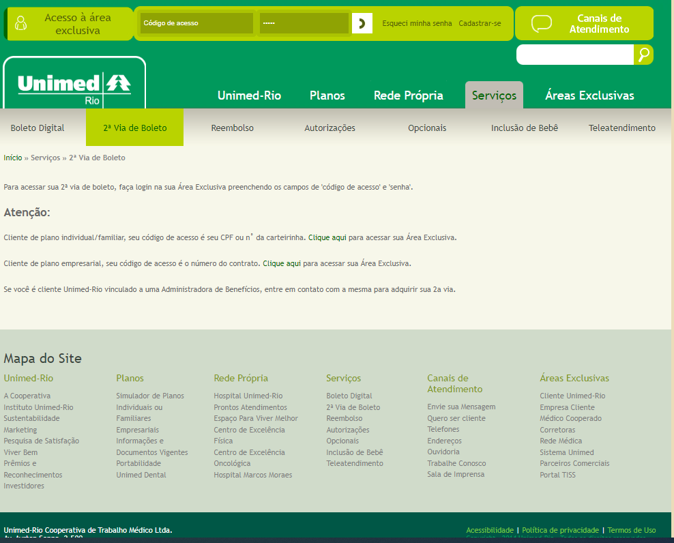Click the site search text box

[575, 55]
